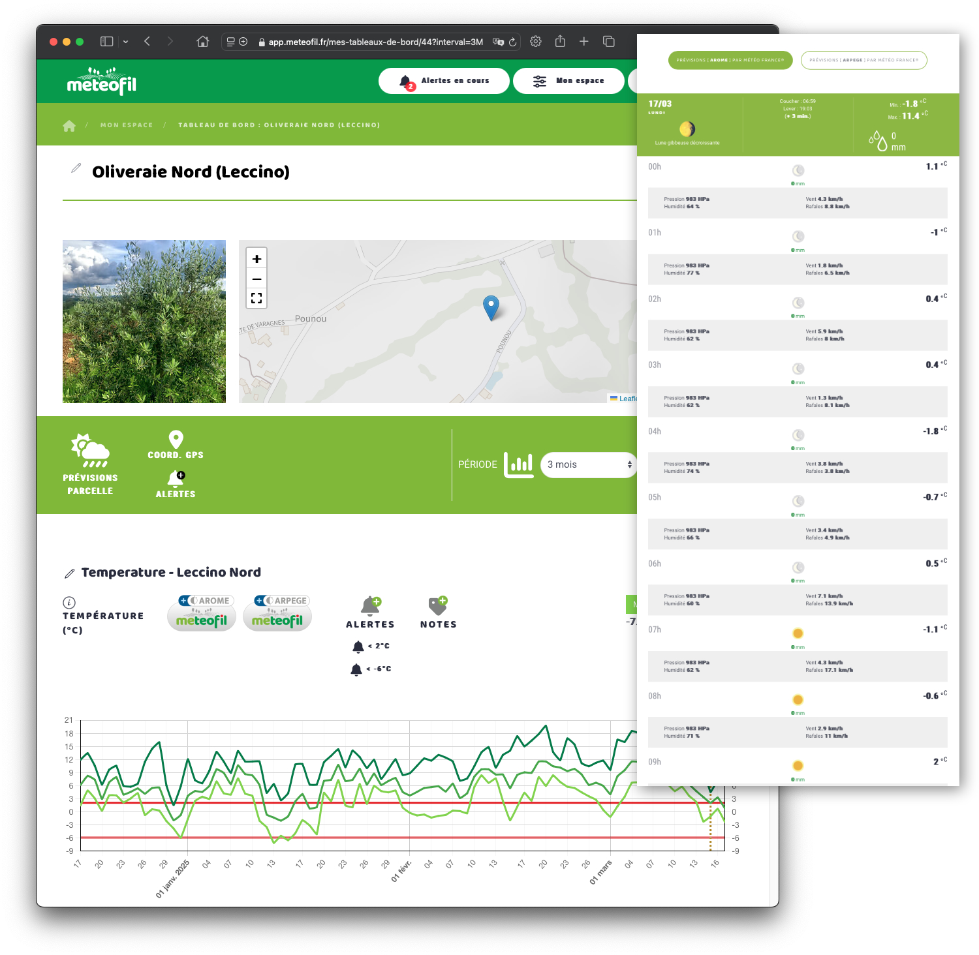Click the pencil icon beside Oliveraie Nord title
This screenshot has height=955, width=979.
[76, 168]
